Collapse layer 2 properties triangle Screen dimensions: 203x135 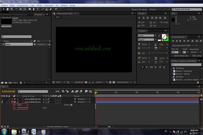click(x=12, y=102)
